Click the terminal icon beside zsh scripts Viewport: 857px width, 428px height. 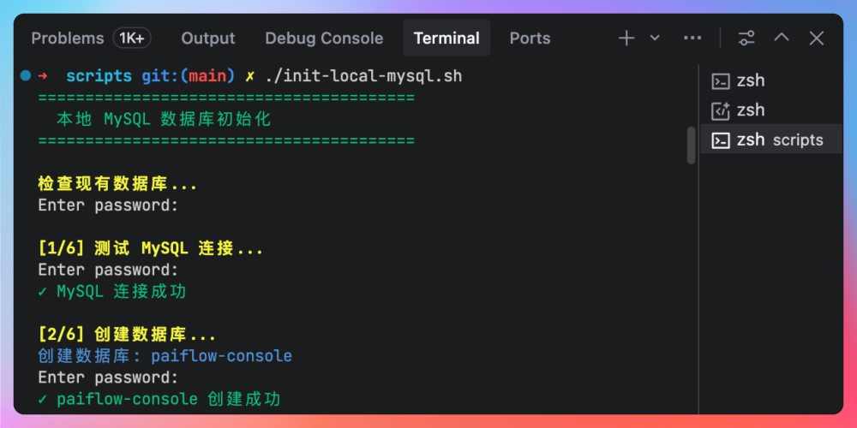[721, 140]
